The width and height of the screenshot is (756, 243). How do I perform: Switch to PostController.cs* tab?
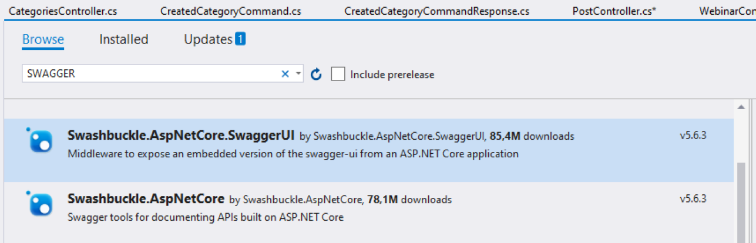(614, 11)
